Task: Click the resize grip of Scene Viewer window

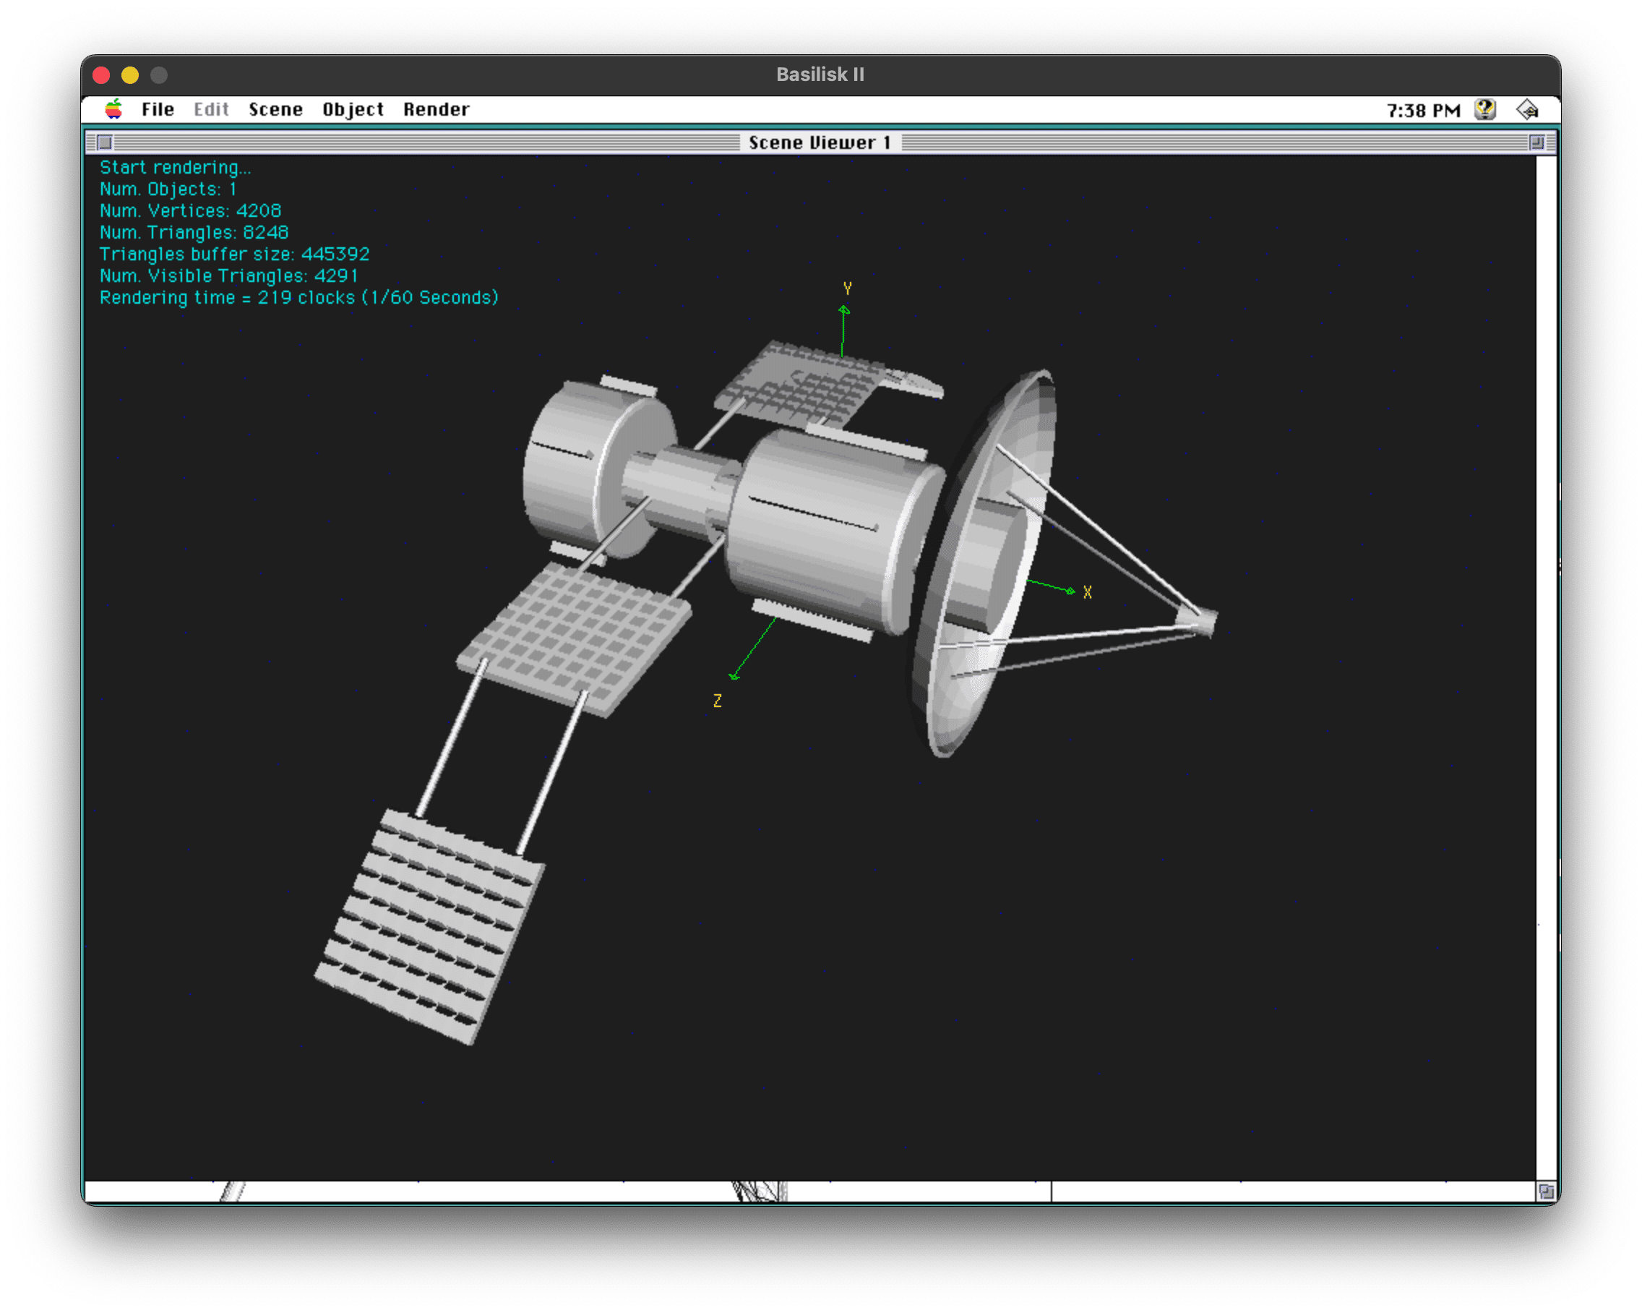Action: [1545, 1191]
